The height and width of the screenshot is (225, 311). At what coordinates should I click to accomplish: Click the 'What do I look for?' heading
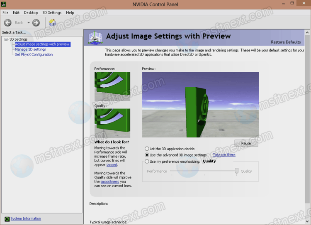(112, 142)
